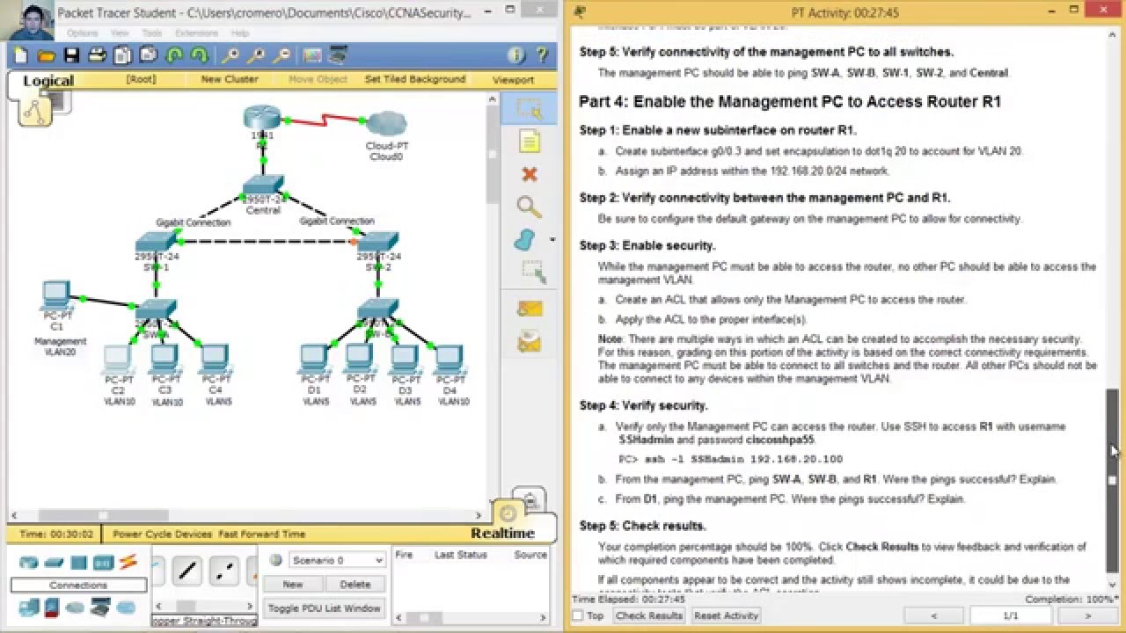
Task: Click the network information icon
Action: [516, 55]
